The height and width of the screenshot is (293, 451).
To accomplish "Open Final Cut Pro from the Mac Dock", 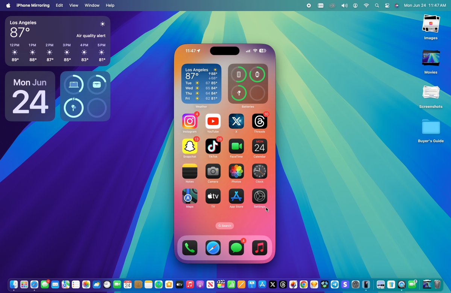I will (x=221, y=284).
